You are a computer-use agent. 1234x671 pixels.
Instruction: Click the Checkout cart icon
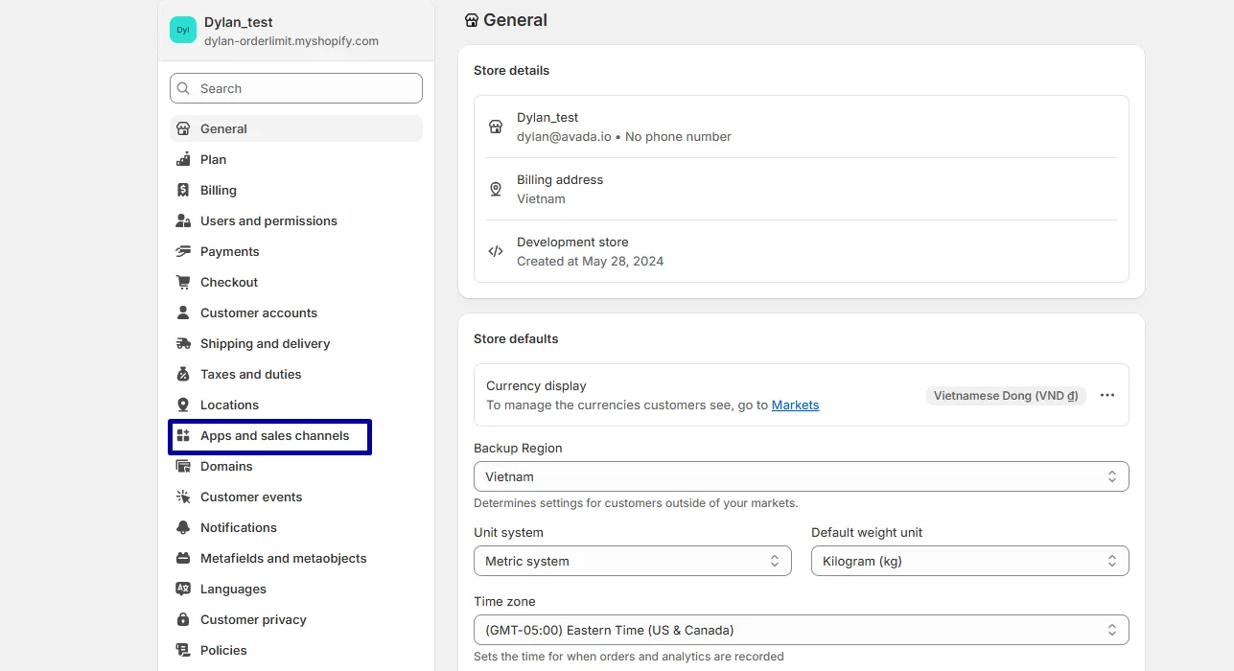(x=183, y=282)
